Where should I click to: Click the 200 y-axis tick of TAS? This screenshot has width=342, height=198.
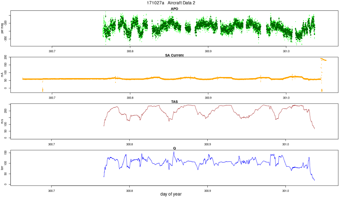click(6, 111)
